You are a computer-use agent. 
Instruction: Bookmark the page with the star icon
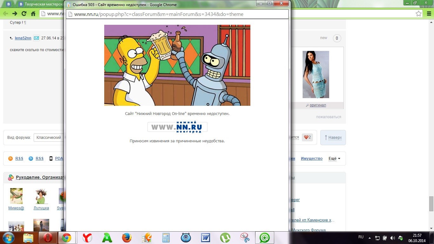(x=419, y=14)
